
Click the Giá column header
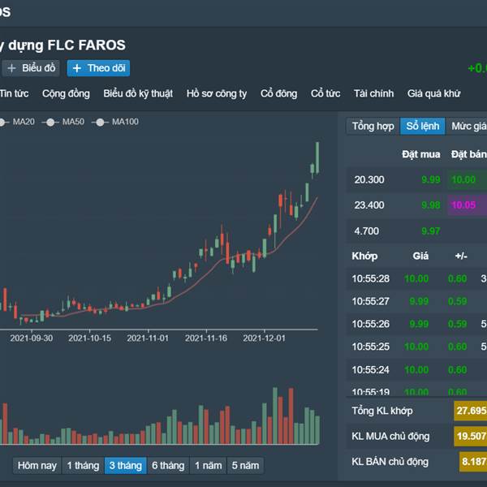tap(420, 256)
